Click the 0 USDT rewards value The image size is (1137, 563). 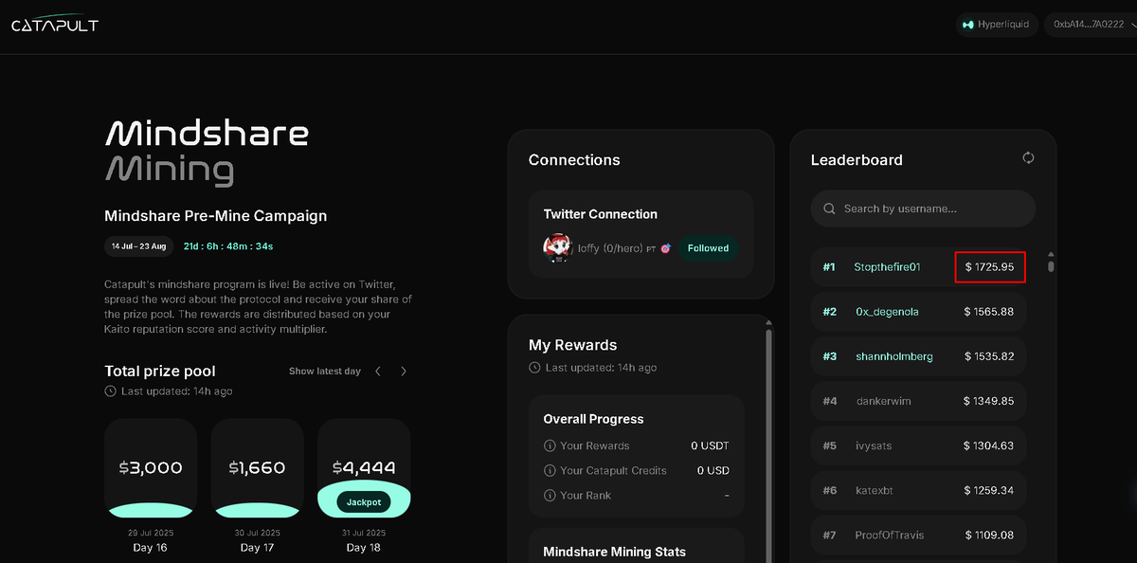(x=710, y=445)
